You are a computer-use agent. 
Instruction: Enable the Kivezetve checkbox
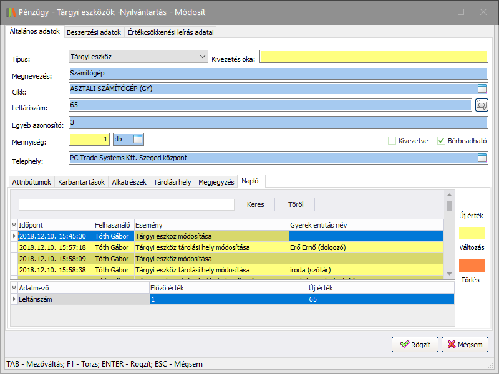(392, 141)
